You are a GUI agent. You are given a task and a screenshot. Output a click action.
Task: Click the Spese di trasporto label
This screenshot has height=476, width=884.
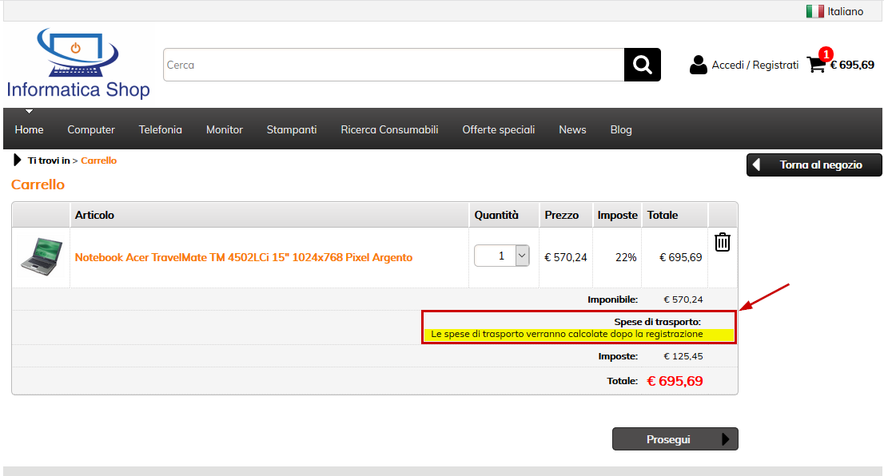tap(657, 322)
